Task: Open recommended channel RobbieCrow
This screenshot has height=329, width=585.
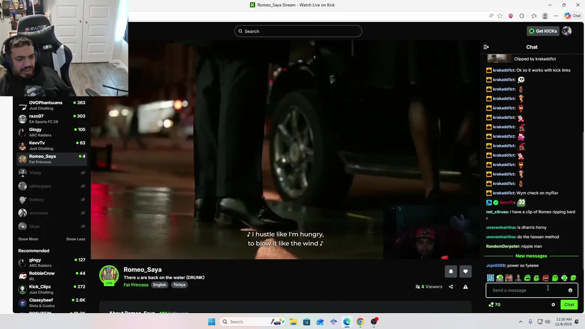Action: tap(52, 276)
